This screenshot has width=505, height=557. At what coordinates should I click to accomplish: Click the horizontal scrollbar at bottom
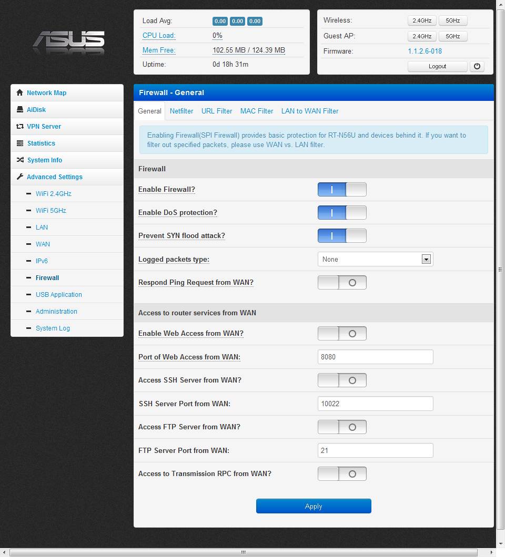click(243, 552)
